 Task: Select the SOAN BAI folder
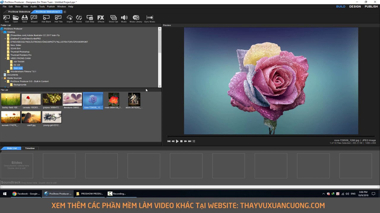(x=15, y=49)
